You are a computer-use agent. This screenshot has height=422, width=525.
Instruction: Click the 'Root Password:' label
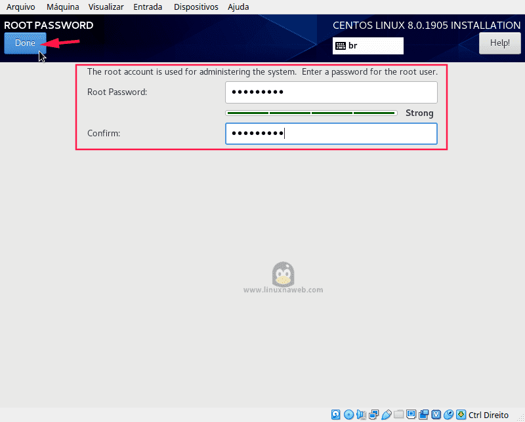pos(117,92)
